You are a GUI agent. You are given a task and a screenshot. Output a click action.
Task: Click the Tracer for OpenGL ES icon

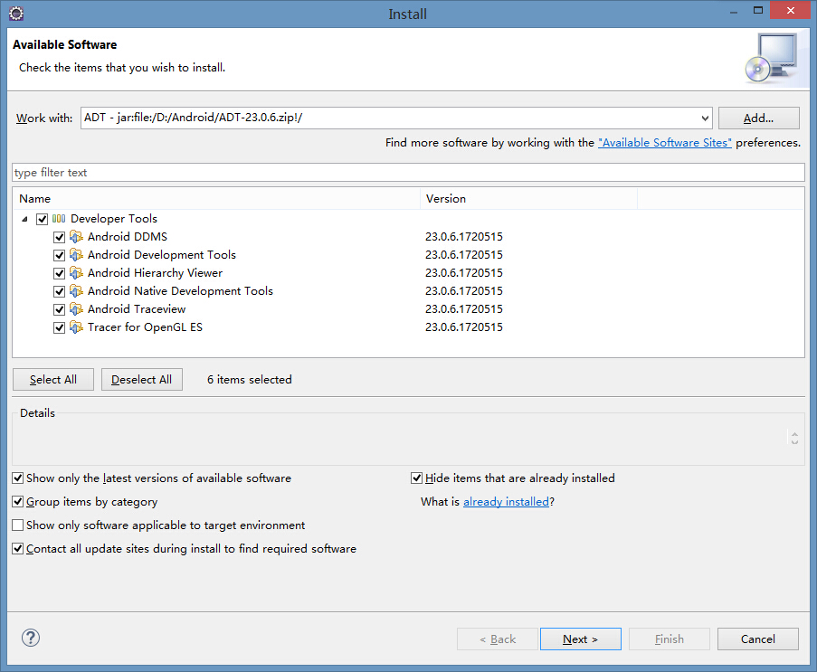pyautogui.click(x=76, y=327)
